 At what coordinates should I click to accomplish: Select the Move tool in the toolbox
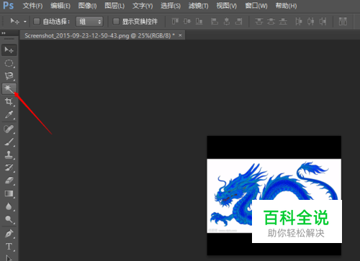point(9,50)
